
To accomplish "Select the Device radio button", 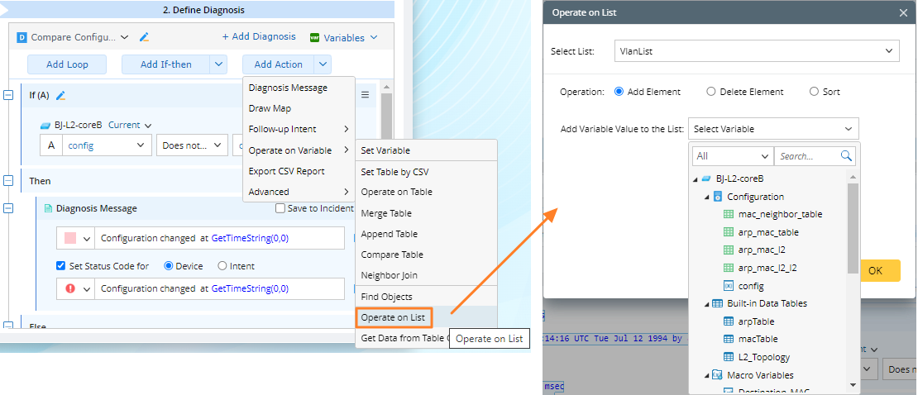I will coord(169,265).
